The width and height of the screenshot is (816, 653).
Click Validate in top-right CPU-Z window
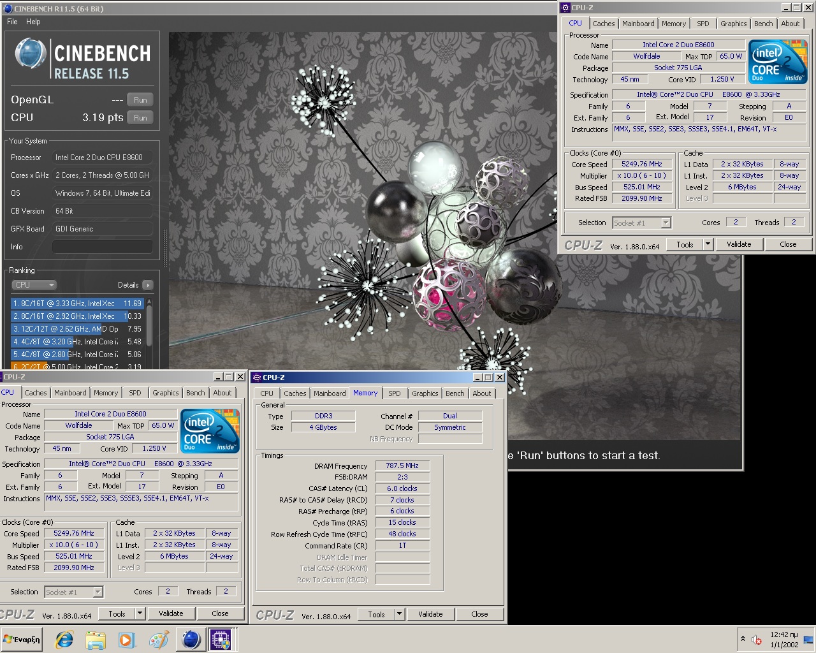739,244
